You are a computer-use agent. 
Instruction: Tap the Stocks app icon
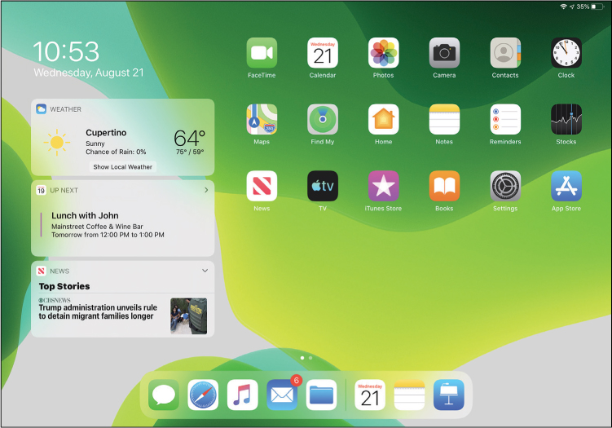pyautogui.click(x=566, y=120)
